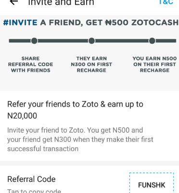Open the T&C link
The height and width of the screenshot is (193, 179).
click(x=166, y=2)
